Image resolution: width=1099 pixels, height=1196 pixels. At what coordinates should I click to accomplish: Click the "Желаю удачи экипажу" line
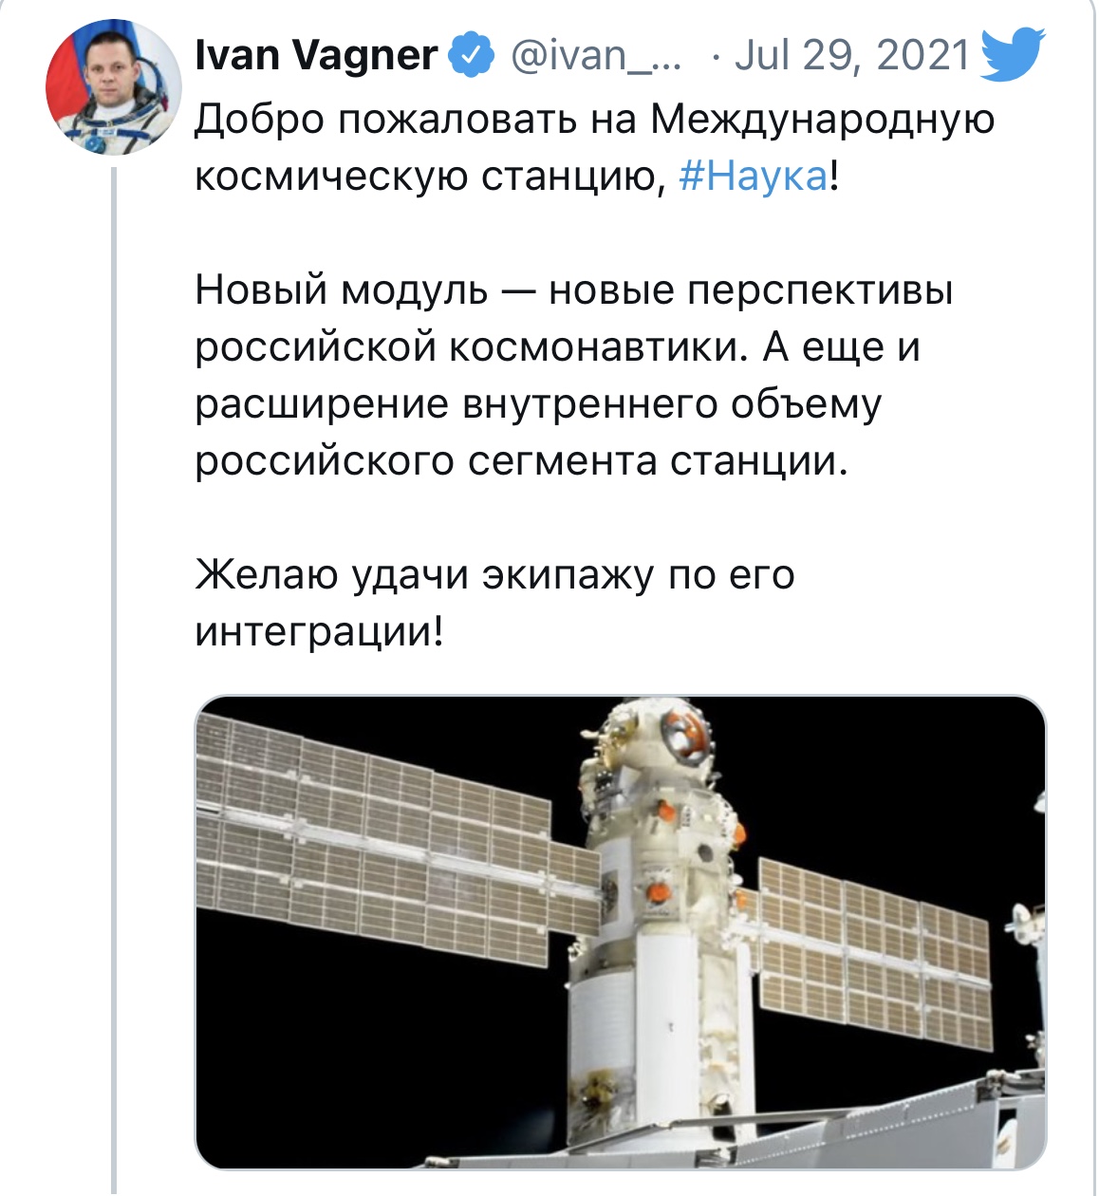pyautogui.click(x=494, y=575)
